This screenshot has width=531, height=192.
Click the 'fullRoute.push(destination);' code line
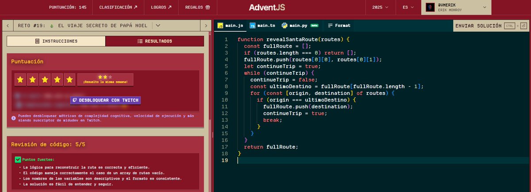pos(307,106)
